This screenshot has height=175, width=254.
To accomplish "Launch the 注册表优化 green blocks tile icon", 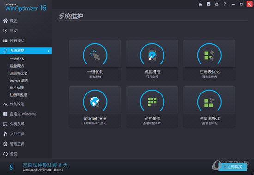I will (x=209, y=55).
